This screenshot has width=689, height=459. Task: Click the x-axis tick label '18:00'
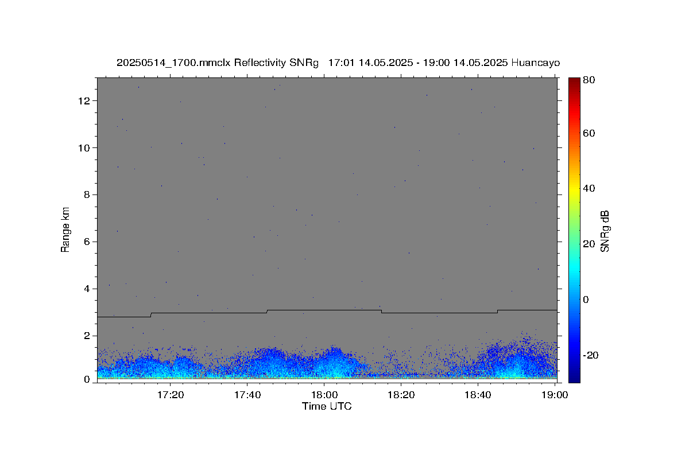[324, 395]
